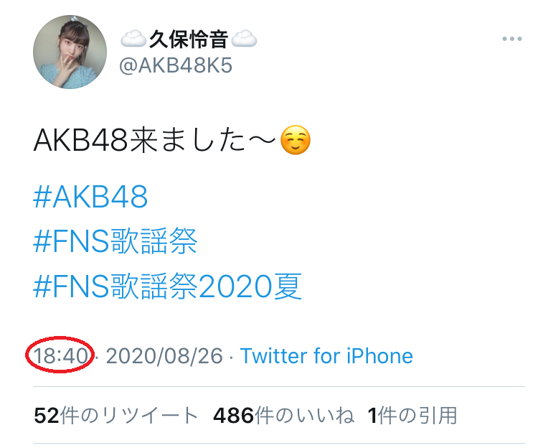
Task: Click the divider line below the stats row
Action: point(279,444)
